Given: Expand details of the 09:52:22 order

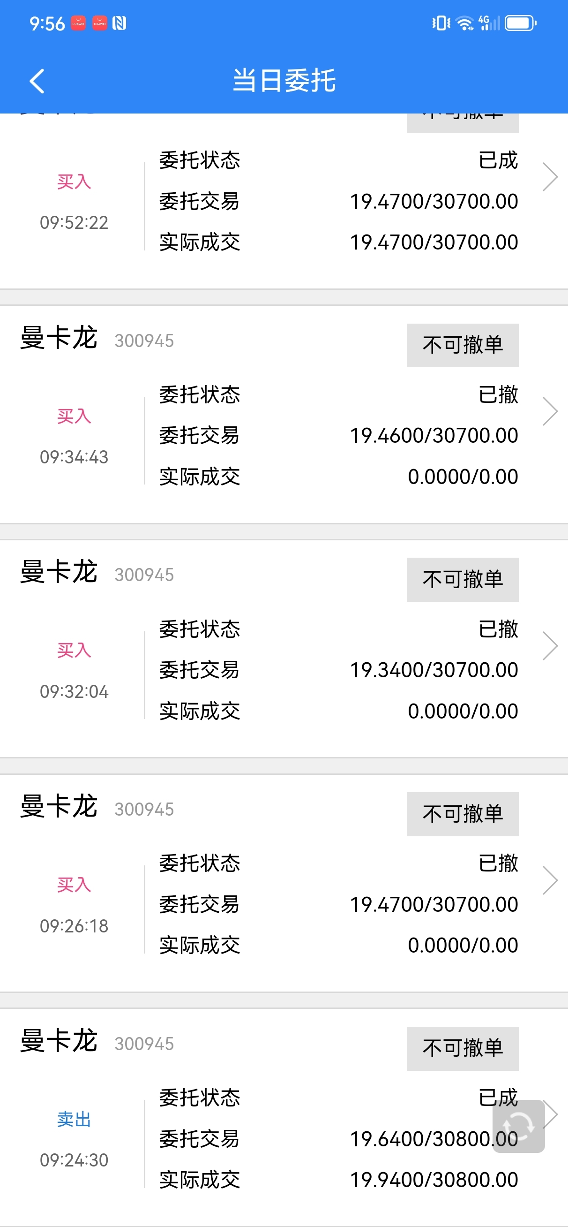Looking at the screenshot, I should 550,177.
